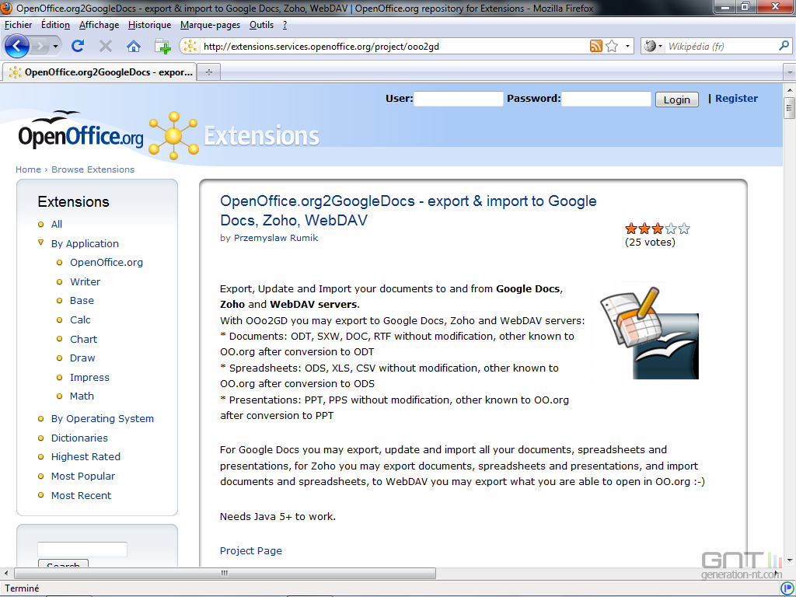Collapse the By Application tree section
Screen dimensions: 796x597
click(41, 243)
